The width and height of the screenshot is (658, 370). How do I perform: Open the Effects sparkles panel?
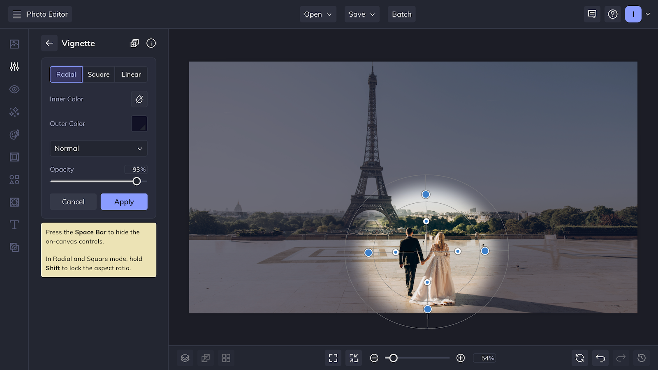coord(14,112)
